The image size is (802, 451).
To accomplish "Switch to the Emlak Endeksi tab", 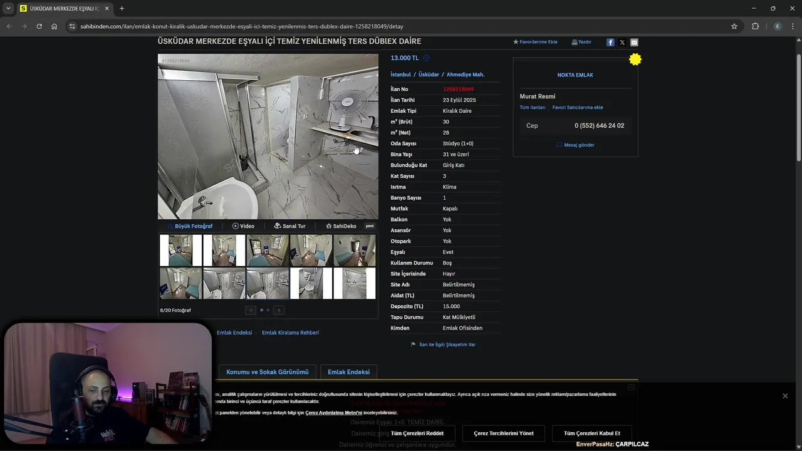I will click(348, 372).
